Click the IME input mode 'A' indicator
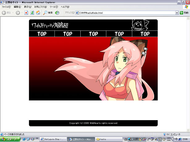The image size is (190, 142). pos(133,139)
